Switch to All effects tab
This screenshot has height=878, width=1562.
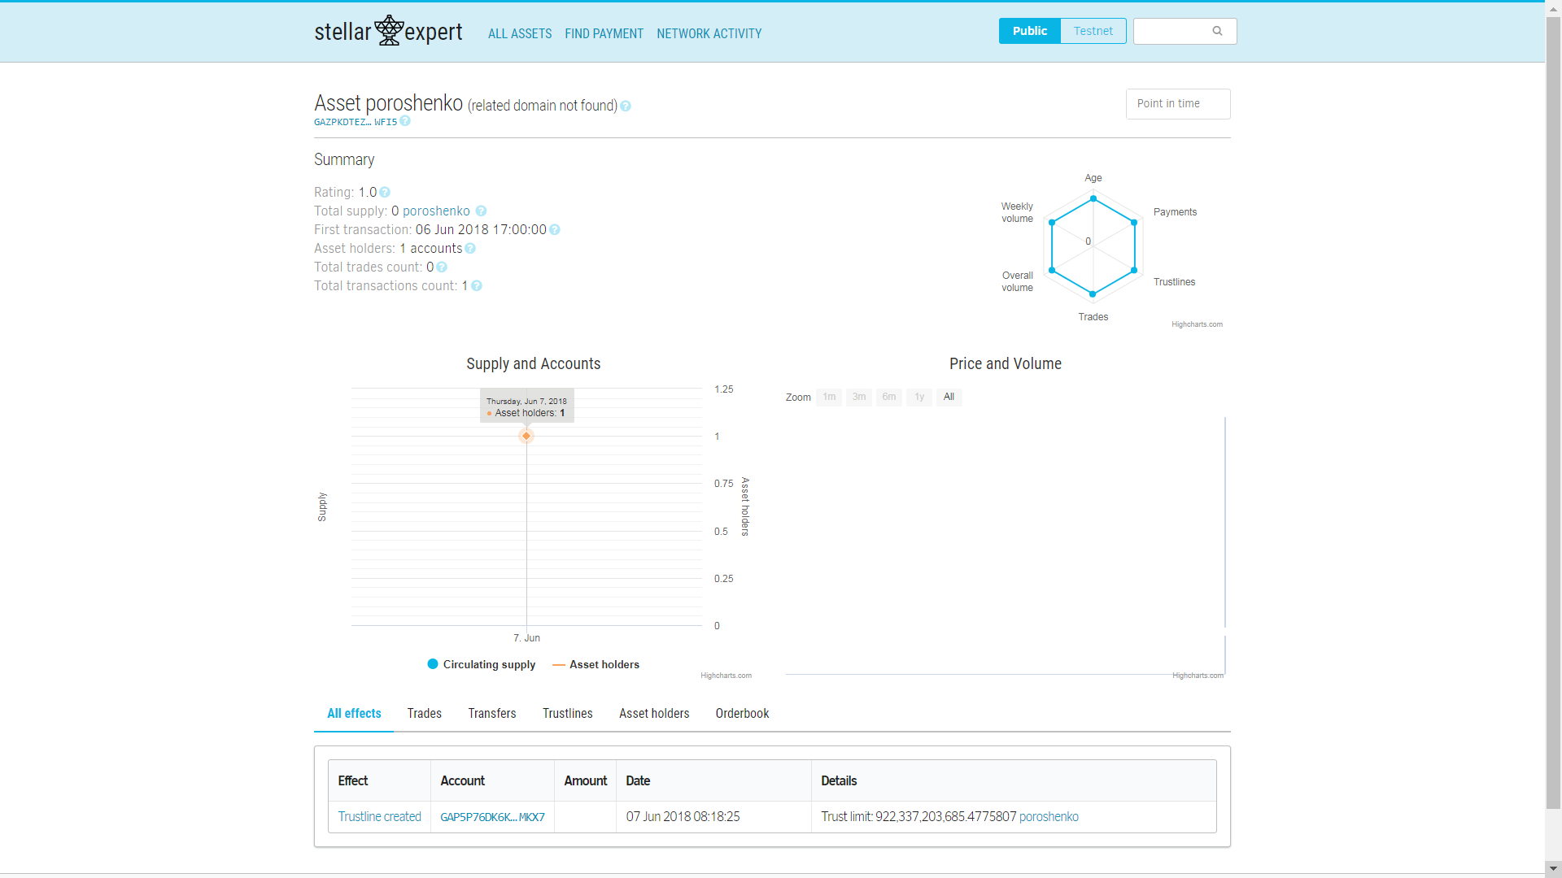pos(354,714)
